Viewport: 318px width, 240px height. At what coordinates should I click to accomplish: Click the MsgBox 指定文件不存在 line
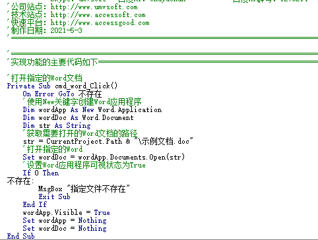point(84,189)
